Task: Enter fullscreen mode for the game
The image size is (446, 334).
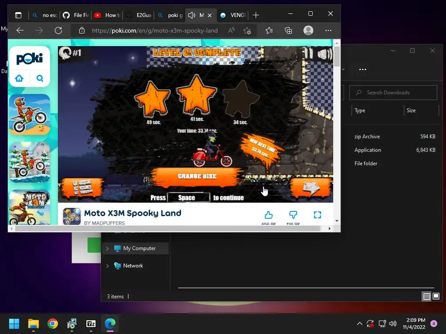Action: point(318,215)
